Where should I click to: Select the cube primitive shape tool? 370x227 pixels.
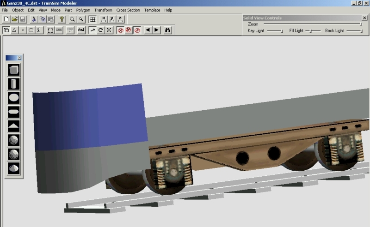point(14,71)
